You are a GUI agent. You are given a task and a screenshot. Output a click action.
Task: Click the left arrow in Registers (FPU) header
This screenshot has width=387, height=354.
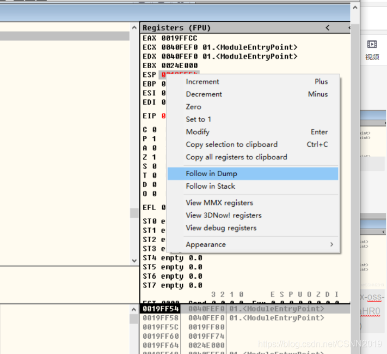(328, 28)
